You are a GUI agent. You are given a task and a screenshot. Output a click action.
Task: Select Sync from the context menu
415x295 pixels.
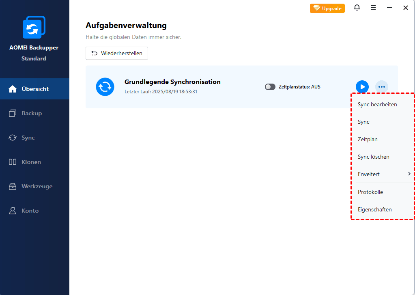[383, 122]
